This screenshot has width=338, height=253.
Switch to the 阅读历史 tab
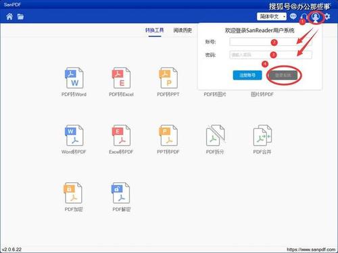coord(183,30)
